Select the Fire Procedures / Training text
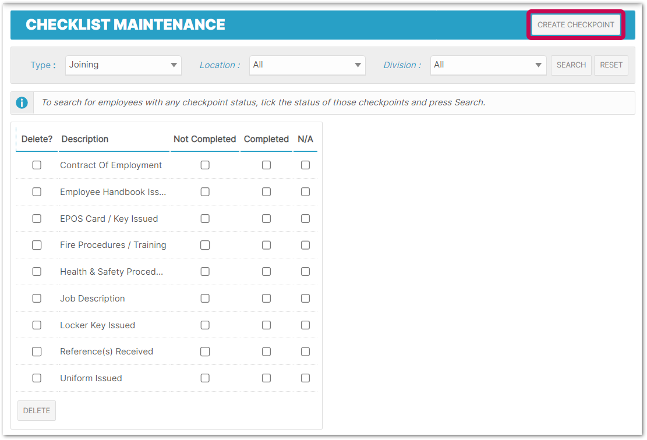This screenshot has height=440, width=647. 113,246
